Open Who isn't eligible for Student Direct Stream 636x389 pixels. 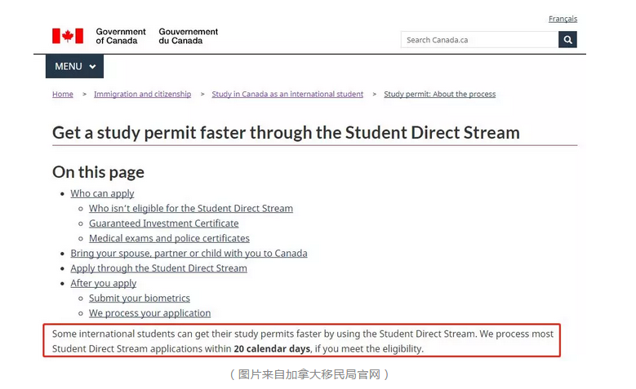click(190, 208)
